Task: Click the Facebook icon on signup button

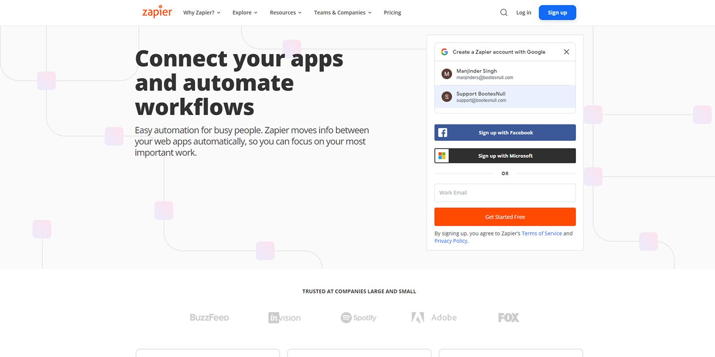Action: pos(442,133)
